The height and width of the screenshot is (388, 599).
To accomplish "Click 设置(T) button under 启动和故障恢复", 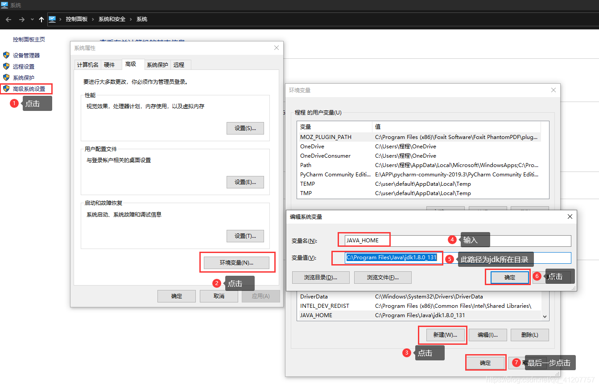I will pos(245,236).
